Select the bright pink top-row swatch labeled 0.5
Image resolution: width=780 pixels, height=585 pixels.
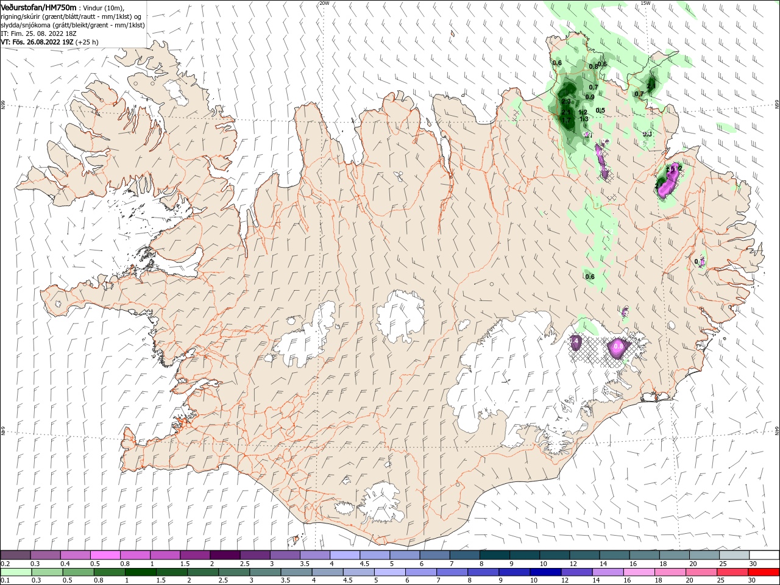tap(105, 555)
